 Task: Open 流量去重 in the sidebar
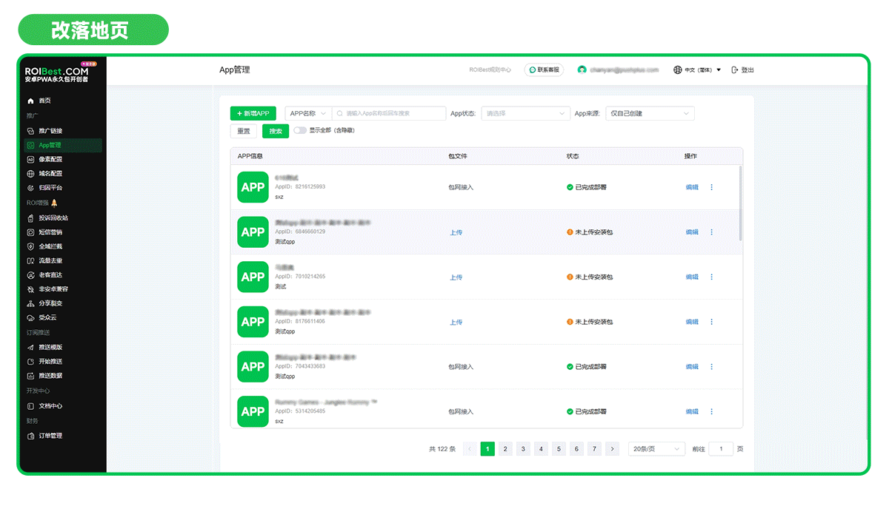click(50, 260)
